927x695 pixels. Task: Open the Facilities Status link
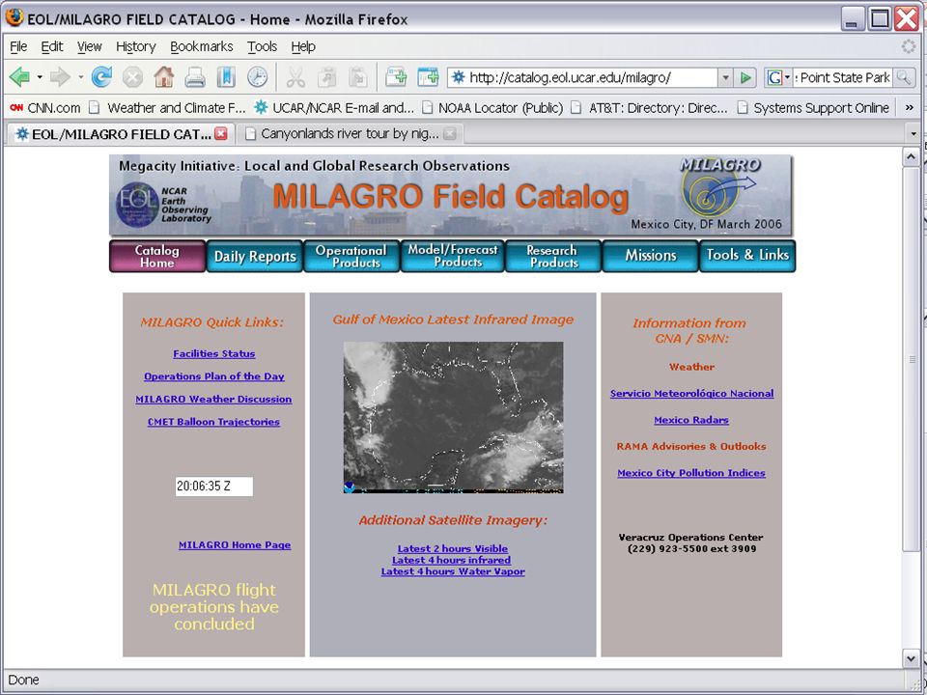pyautogui.click(x=214, y=354)
